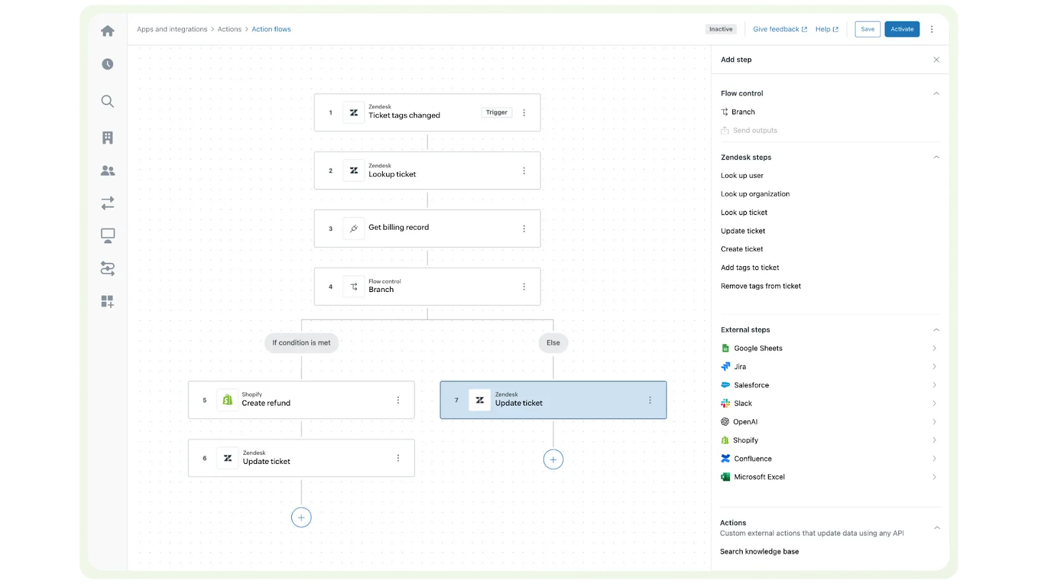This screenshot has height=584, width=1038.
Task: Open the apps icon at sidebar bottom
Action: pyautogui.click(x=107, y=301)
